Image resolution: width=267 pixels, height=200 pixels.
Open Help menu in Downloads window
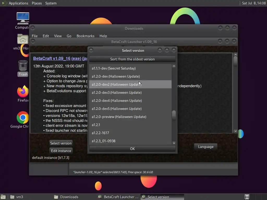tap(103, 36)
